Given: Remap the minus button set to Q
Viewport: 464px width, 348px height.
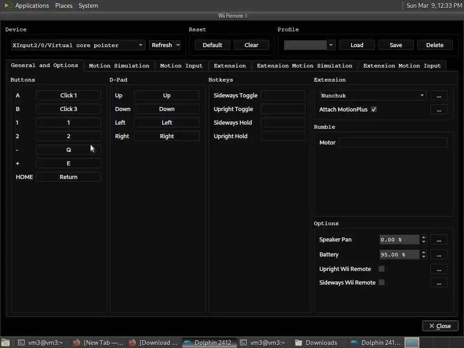Looking at the screenshot, I should pyautogui.click(x=68, y=150).
